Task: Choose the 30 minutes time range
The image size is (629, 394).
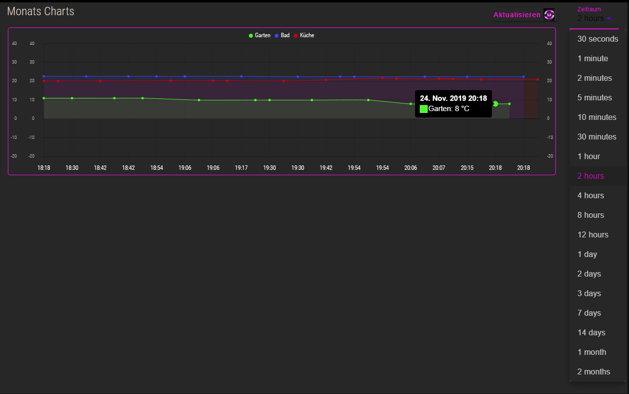Action: tap(598, 137)
